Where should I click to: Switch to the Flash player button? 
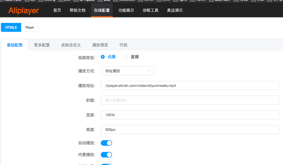pyautogui.click(x=30, y=27)
